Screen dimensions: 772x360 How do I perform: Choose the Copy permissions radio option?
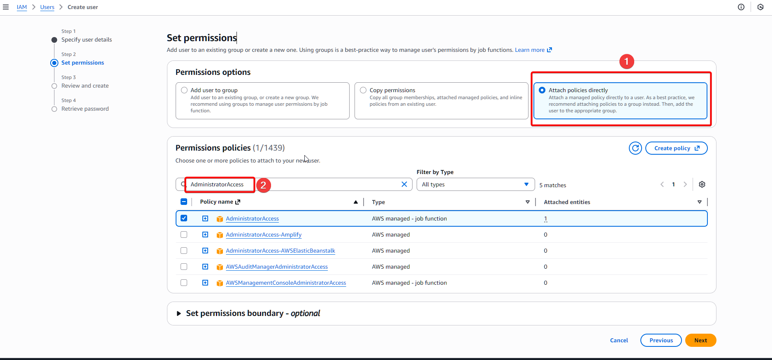363,90
